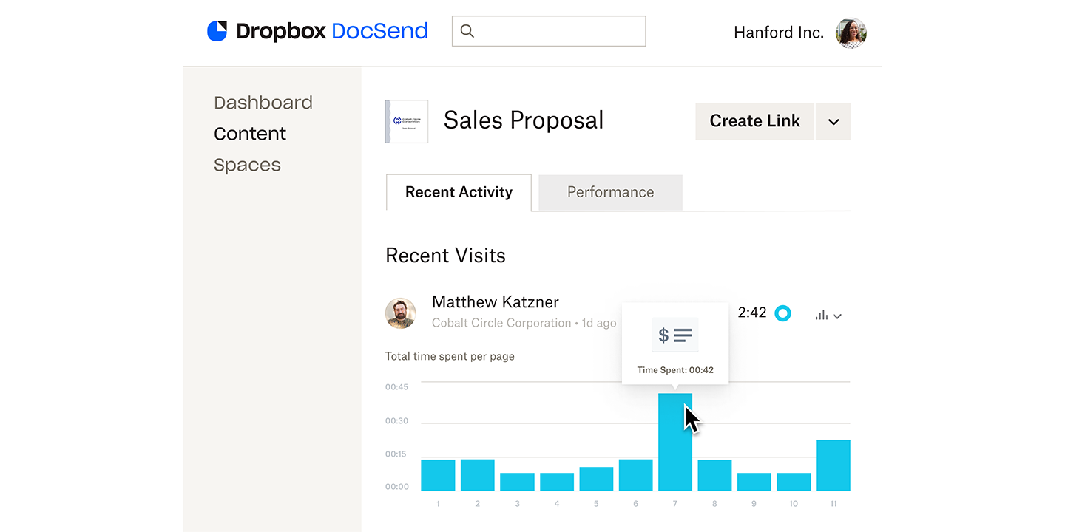Click the Dropbox DocSend logo icon
The width and height of the screenshot is (1065, 532).
tap(217, 31)
